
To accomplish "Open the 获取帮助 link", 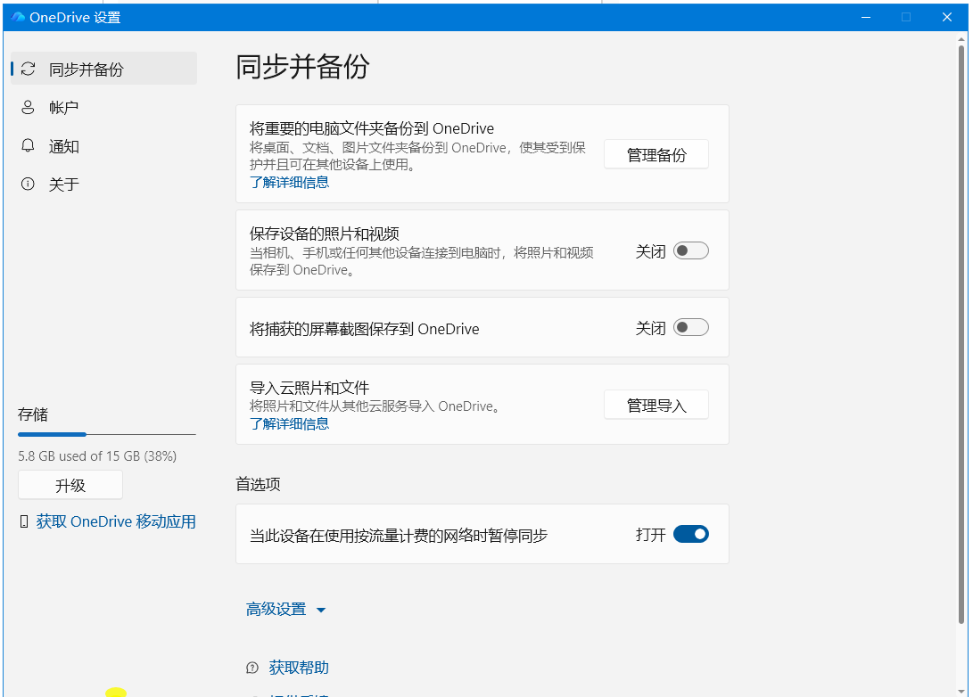I will pos(299,668).
